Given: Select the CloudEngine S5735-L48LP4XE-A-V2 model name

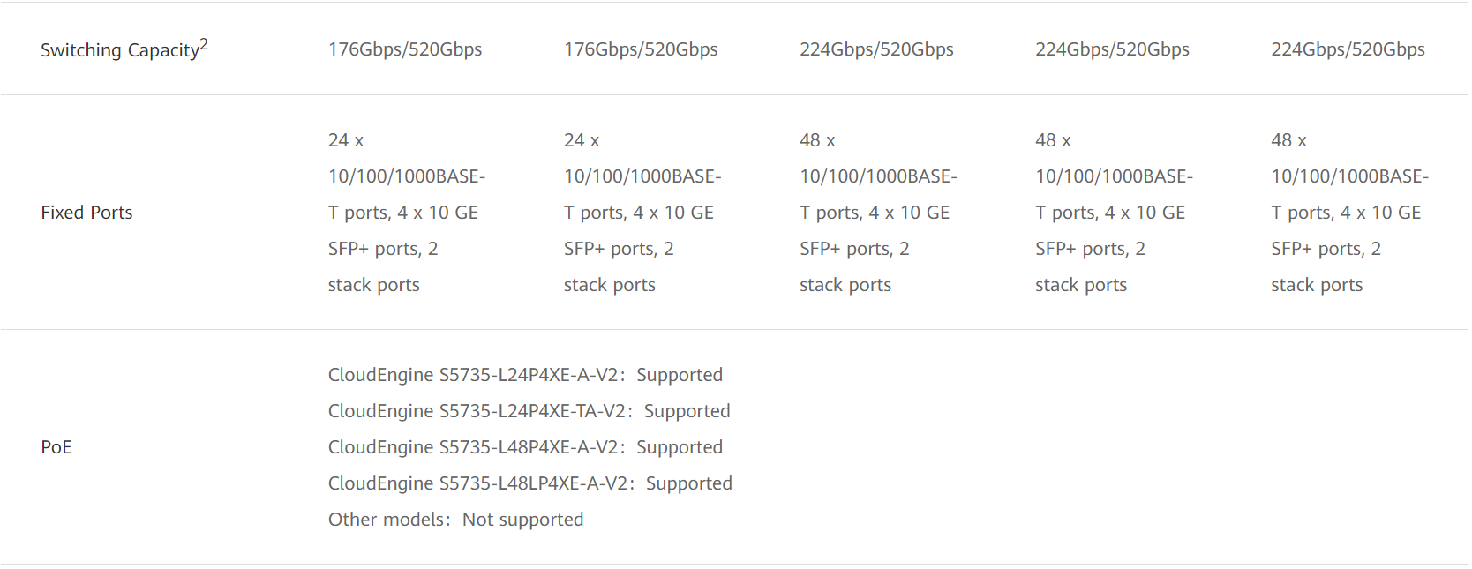Looking at the screenshot, I should [477, 483].
